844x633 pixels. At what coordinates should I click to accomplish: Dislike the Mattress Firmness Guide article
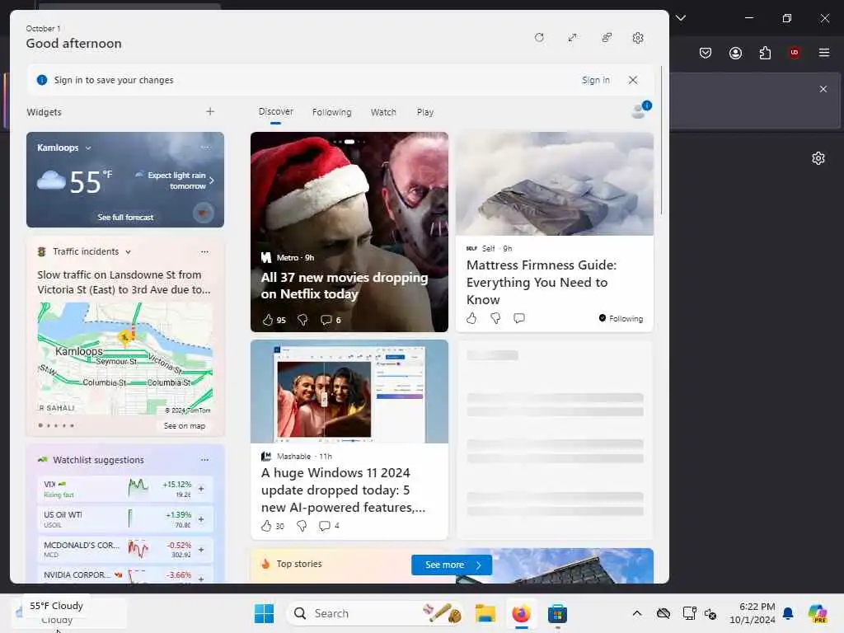coord(495,318)
